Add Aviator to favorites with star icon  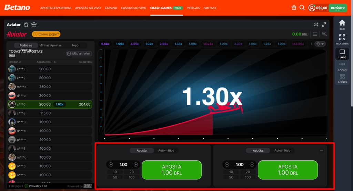point(26,24)
